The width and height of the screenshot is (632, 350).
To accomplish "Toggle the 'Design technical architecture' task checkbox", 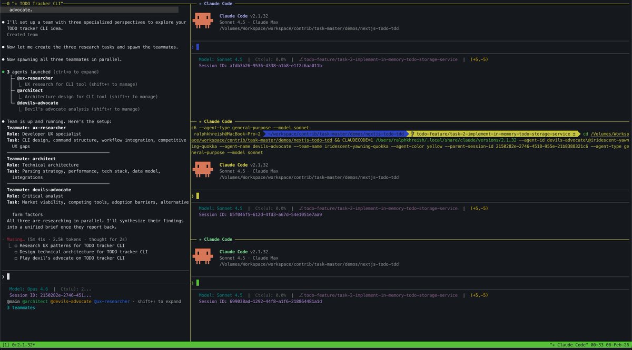I will (x=16, y=252).
